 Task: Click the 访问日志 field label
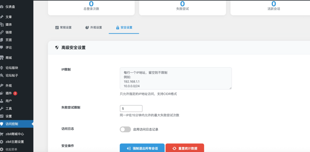[x=68, y=129]
